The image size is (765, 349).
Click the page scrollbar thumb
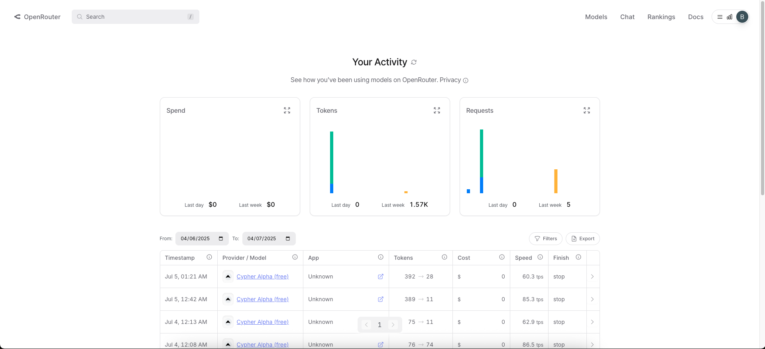762,98
